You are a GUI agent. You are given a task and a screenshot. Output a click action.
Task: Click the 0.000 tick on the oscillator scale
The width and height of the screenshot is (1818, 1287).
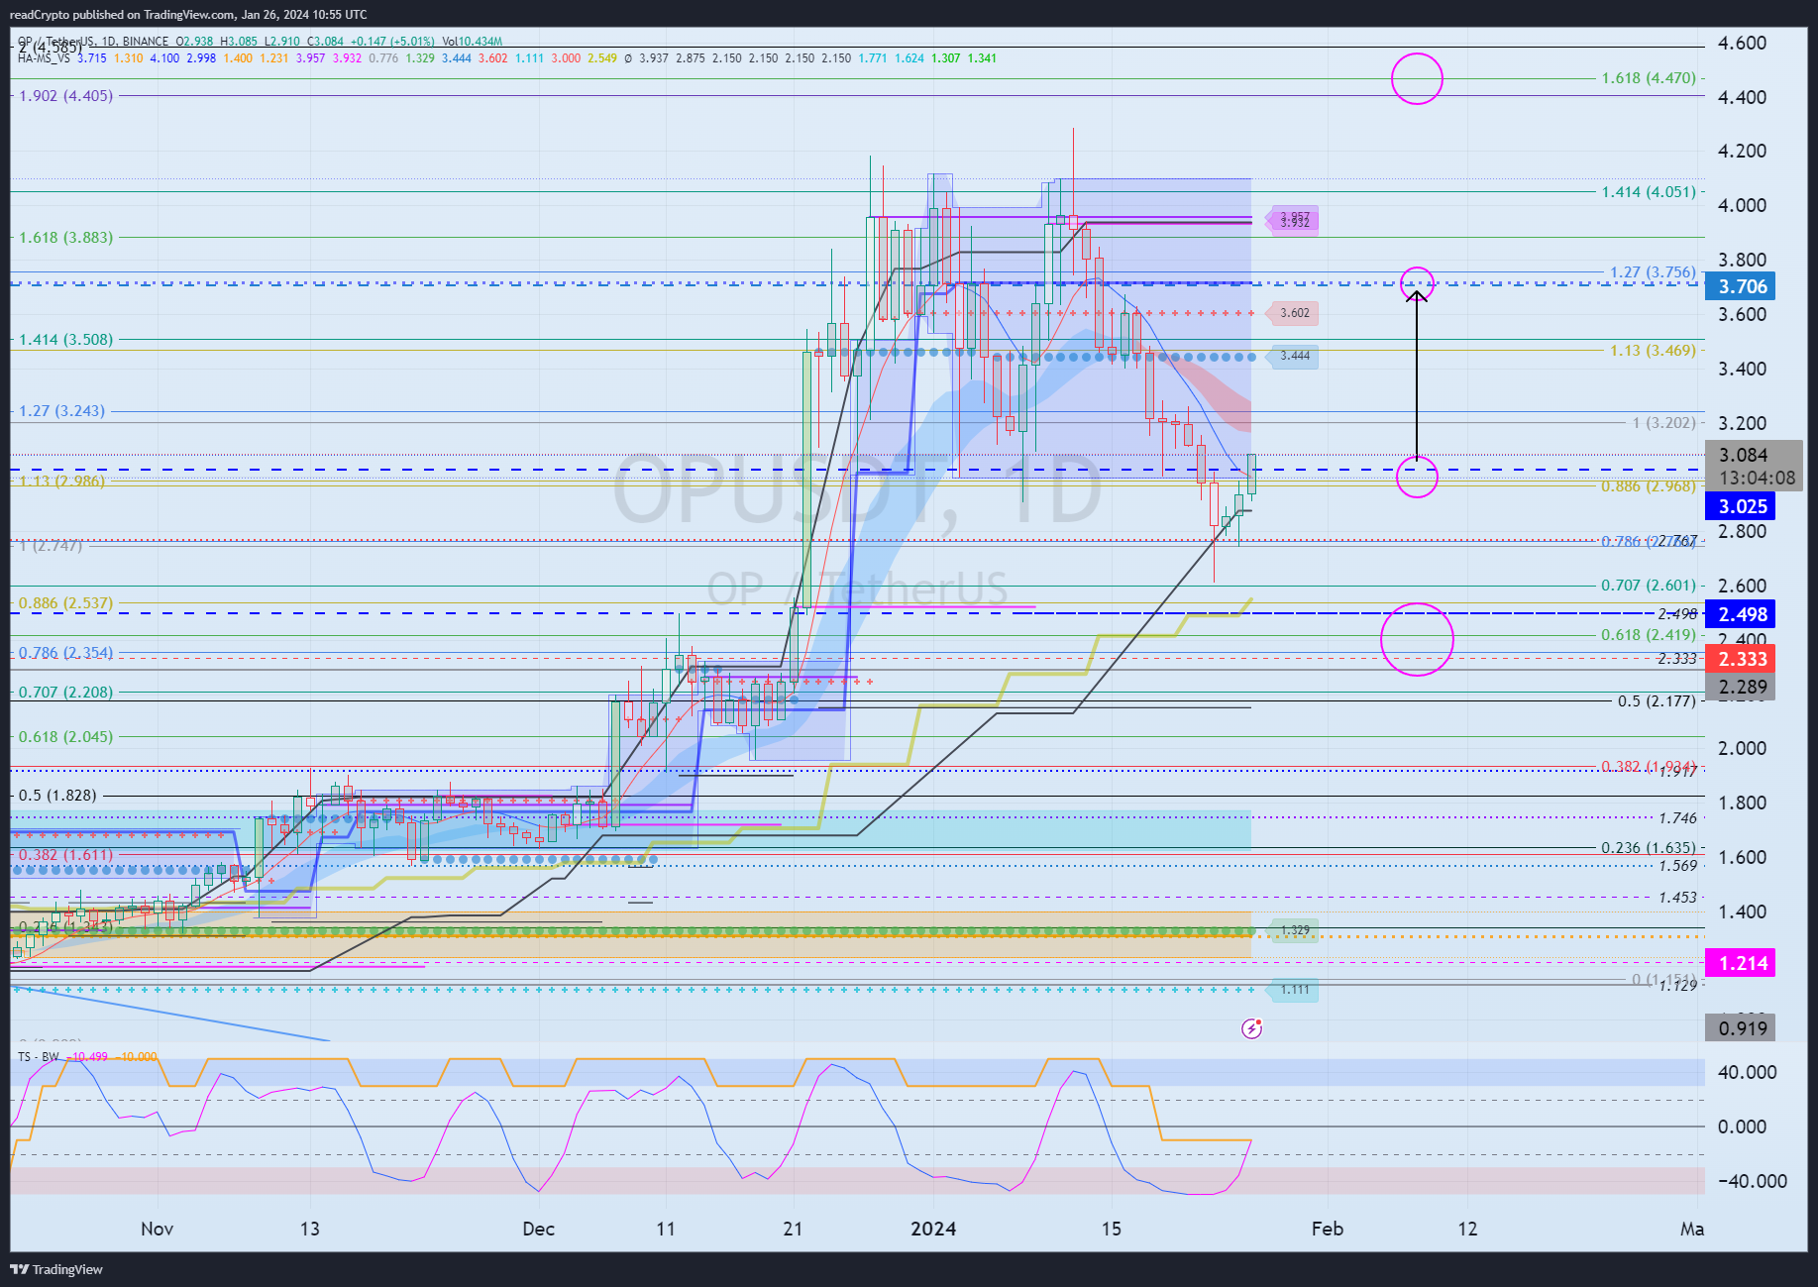click(x=1743, y=1126)
